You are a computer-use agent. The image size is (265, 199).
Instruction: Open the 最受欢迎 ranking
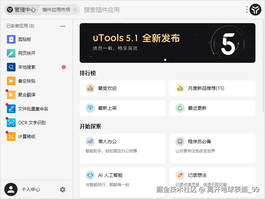pos(123,88)
